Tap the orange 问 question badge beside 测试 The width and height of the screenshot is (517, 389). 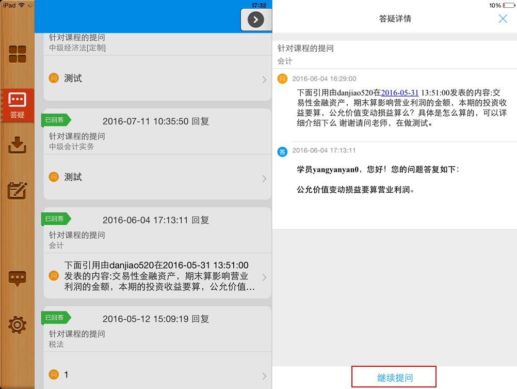pos(55,78)
